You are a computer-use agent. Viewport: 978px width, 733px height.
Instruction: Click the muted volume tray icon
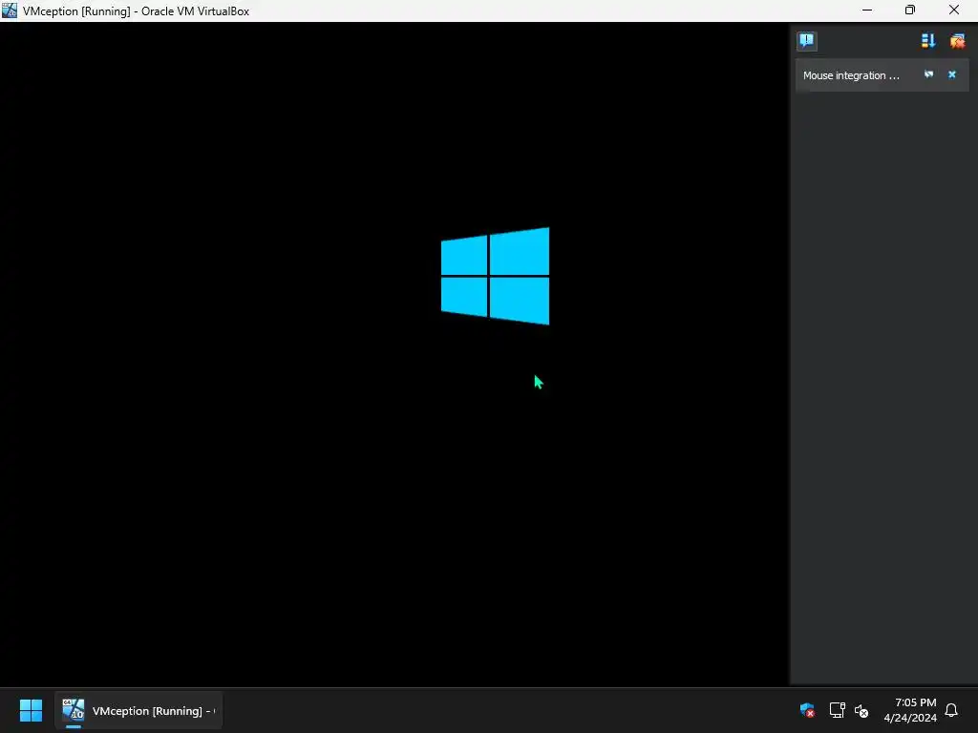[861, 710]
